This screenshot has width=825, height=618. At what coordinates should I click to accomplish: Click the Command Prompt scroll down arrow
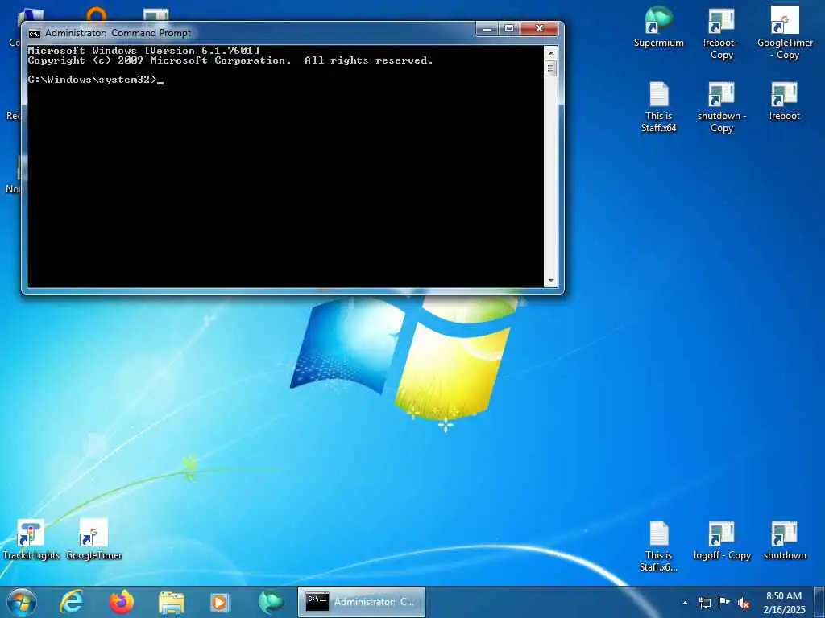tap(551, 281)
